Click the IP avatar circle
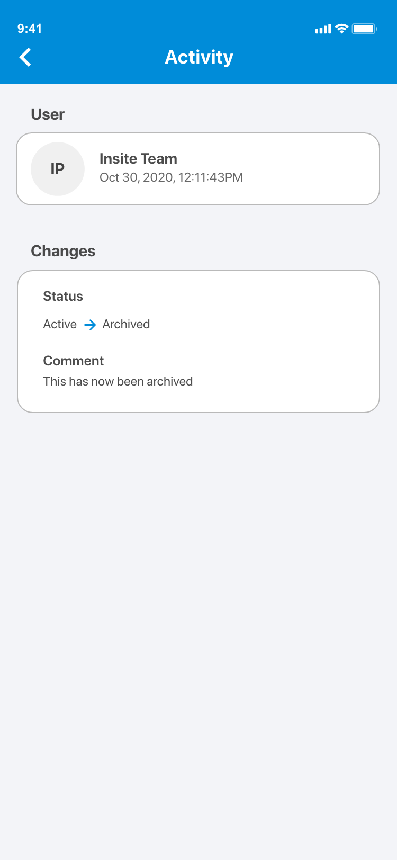The height and width of the screenshot is (860, 397). point(58,169)
